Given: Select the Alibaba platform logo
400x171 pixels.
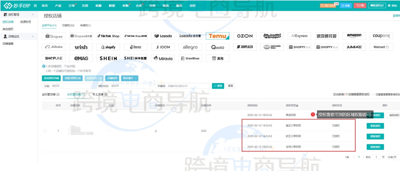Looking at the screenshot, I should 54,47.
